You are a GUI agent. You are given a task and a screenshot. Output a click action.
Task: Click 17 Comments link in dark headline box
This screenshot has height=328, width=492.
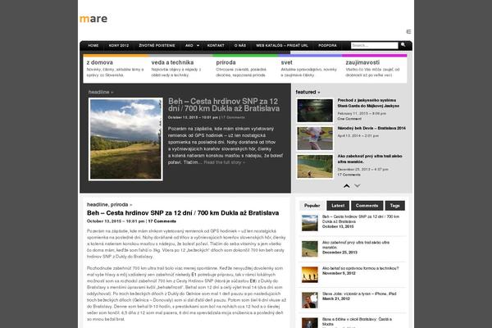point(233,117)
